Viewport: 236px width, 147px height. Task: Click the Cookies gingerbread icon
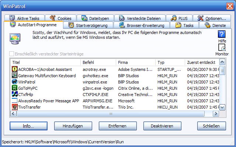[52, 18]
